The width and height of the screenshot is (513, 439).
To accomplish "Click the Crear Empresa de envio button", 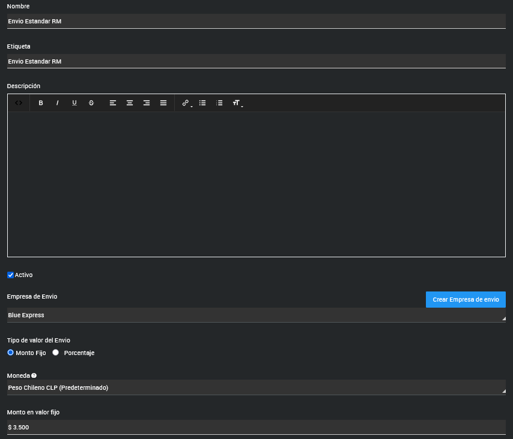I will pyautogui.click(x=466, y=299).
